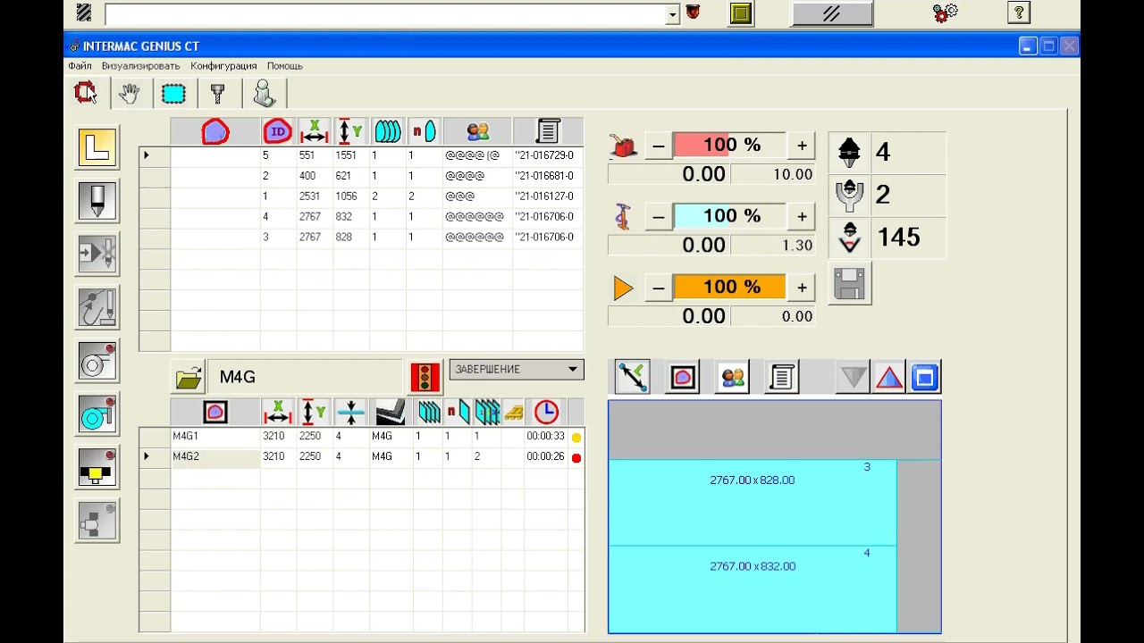Select piece row "21-016681-0"
This screenshot has height=643, width=1144.
click(361, 176)
